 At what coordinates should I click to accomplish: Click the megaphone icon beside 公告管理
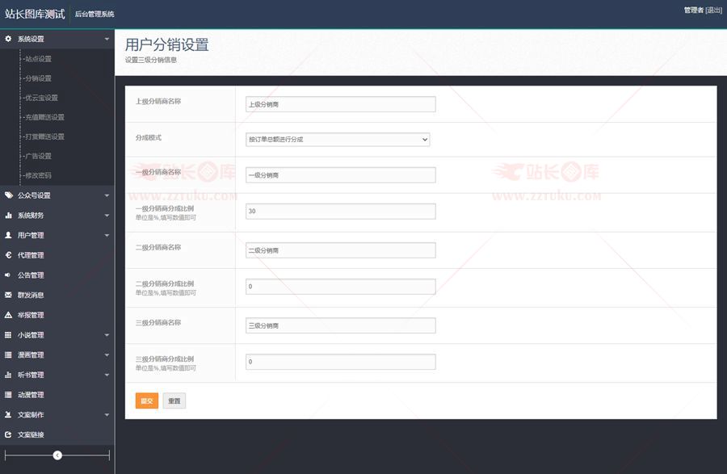point(8,275)
